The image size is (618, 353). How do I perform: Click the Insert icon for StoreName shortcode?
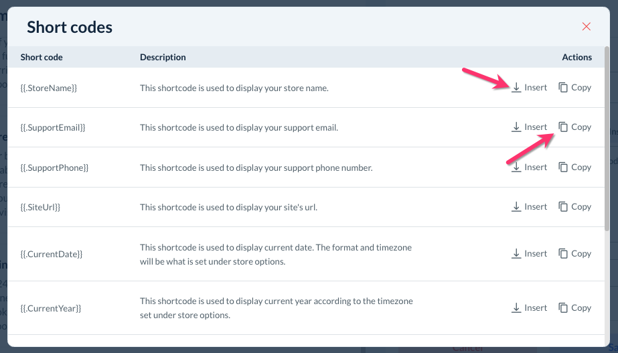point(516,87)
